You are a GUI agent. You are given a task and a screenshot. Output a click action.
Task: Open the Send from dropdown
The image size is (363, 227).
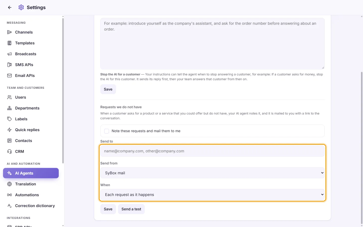pos(212,173)
